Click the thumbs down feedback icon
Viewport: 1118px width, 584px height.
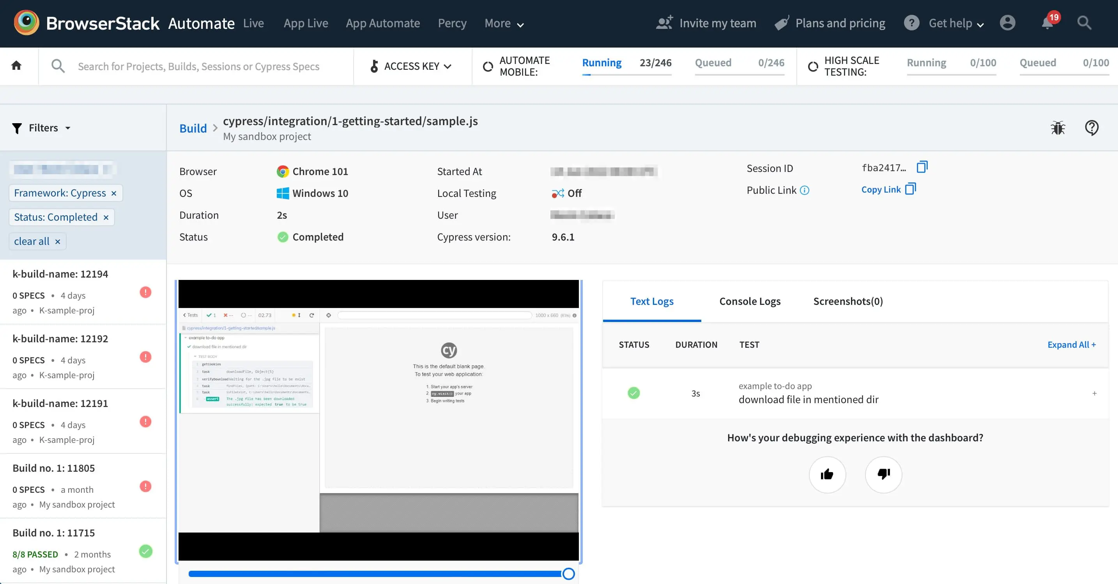[x=883, y=474]
